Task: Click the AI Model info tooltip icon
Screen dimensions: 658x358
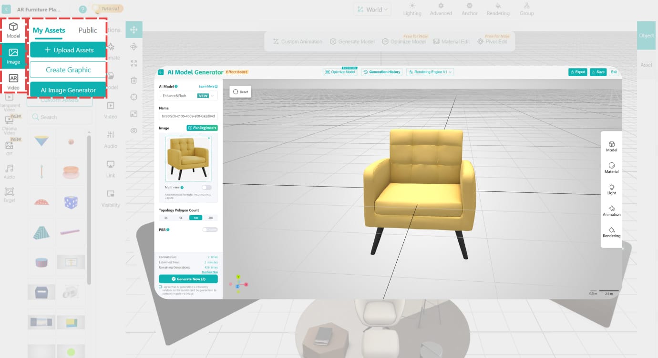Action: [176, 87]
